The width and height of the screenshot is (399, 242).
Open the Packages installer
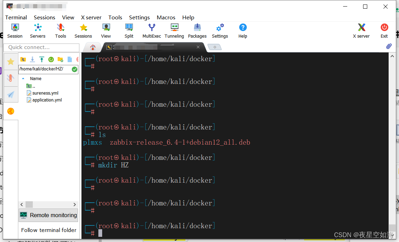(197, 31)
